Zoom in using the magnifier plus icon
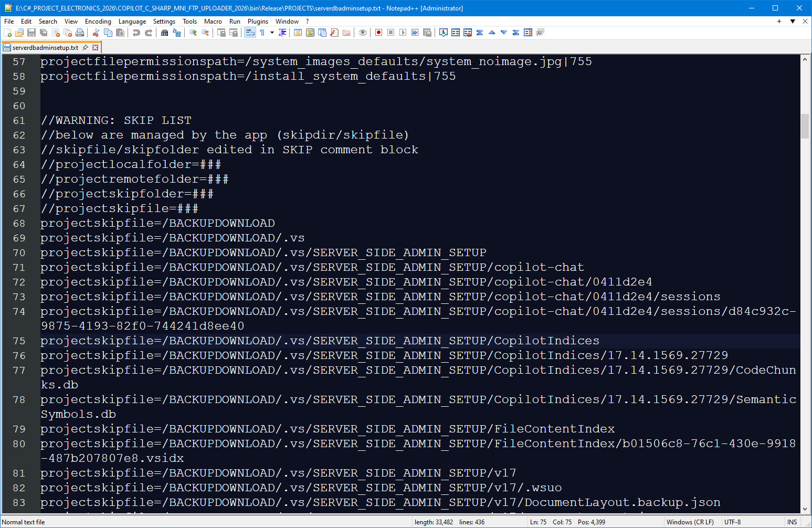 (x=193, y=33)
